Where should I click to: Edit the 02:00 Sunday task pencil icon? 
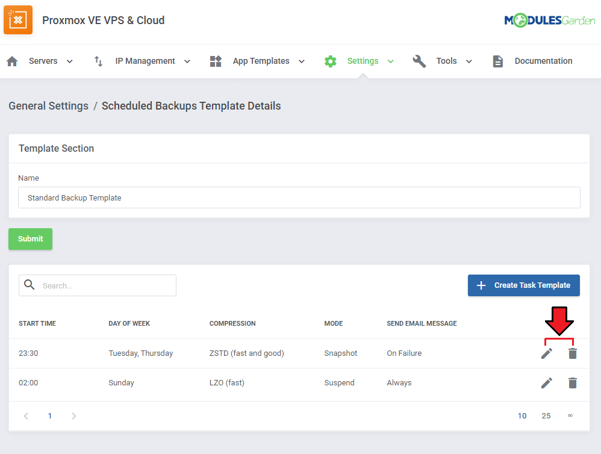[547, 383]
